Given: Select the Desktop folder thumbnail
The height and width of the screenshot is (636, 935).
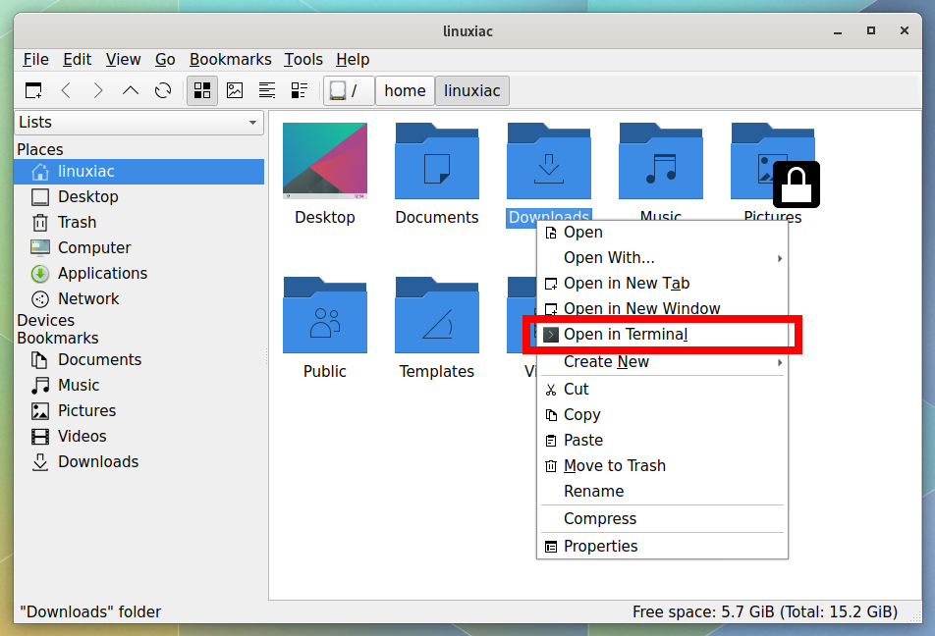Looking at the screenshot, I should click(325, 161).
